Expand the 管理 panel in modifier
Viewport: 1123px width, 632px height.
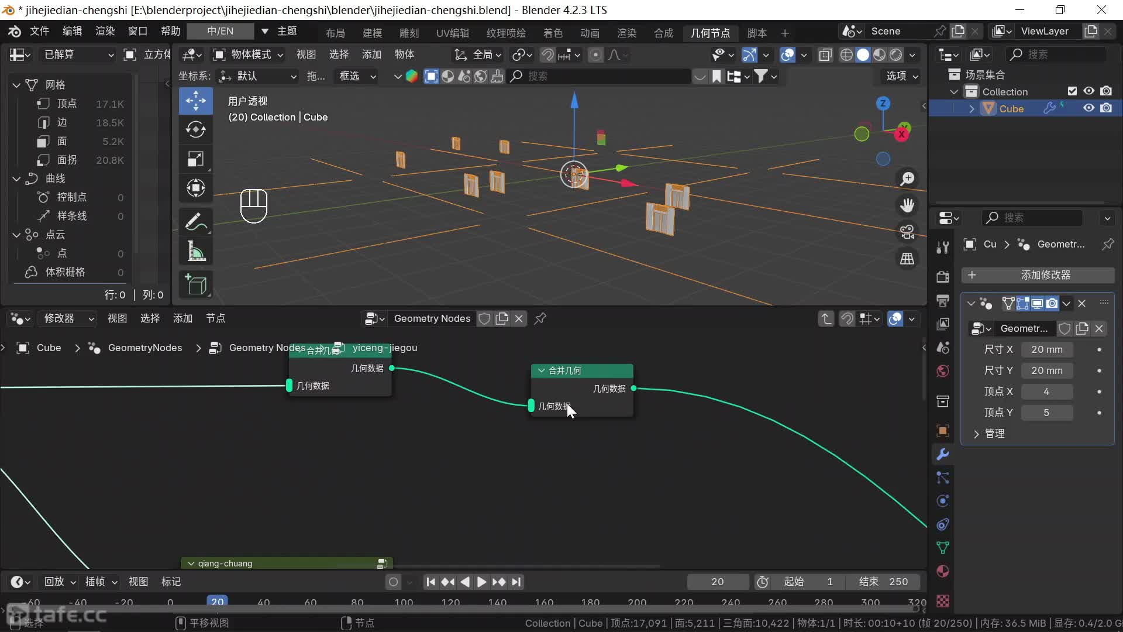point(976,434)
